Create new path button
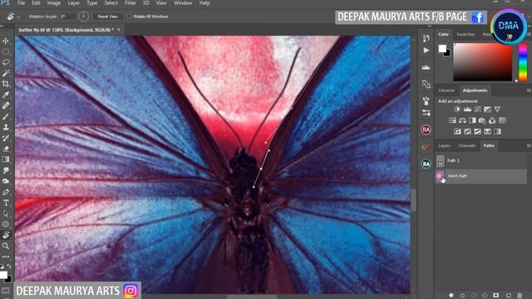 [x=508, y=296]
